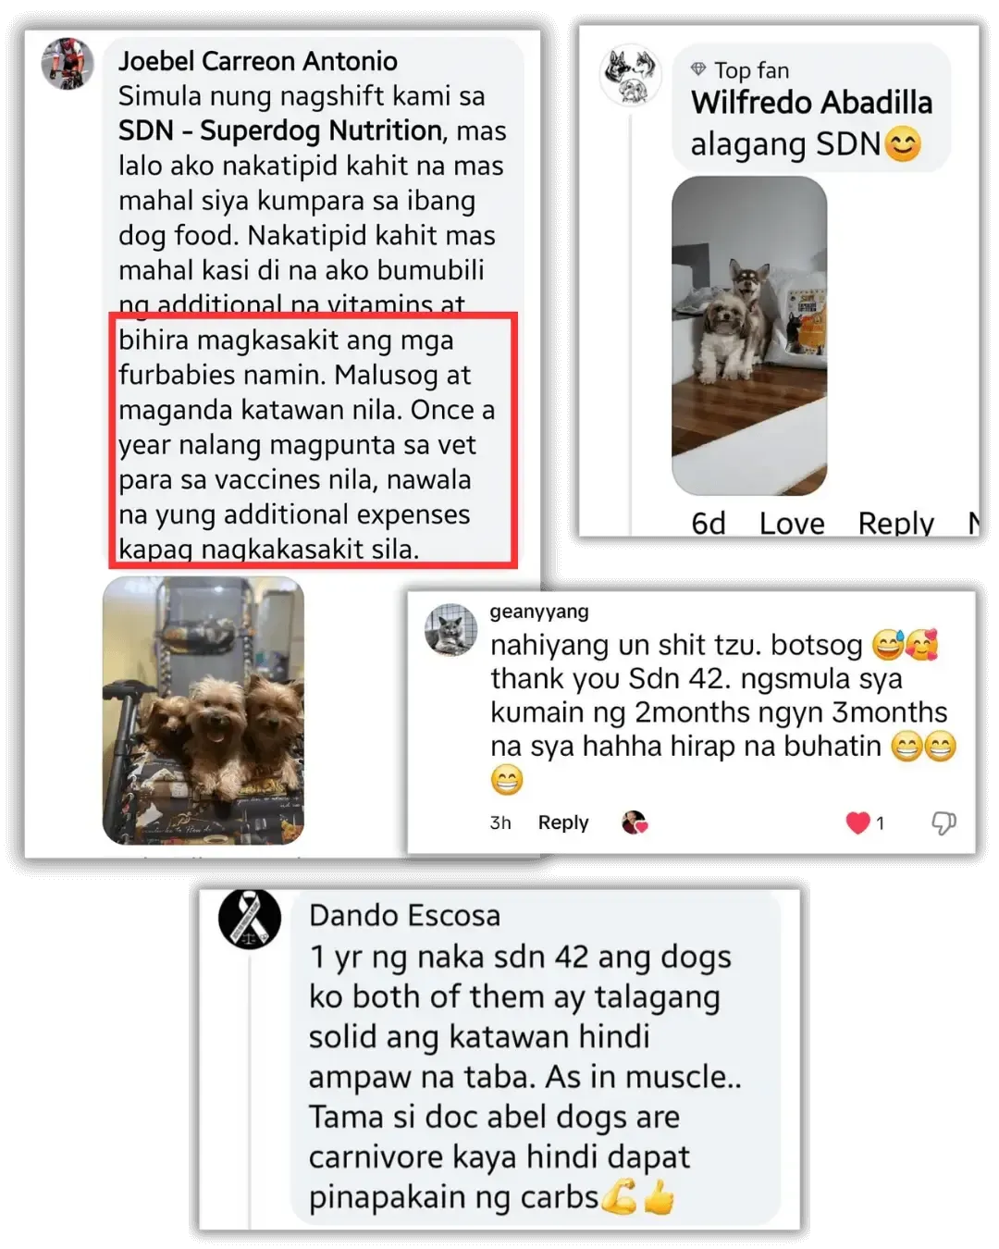Click Love under Wilfredo Abadilla's photo
The width and height of the screenshot is (999, 1249).
[x=792, y=523]
